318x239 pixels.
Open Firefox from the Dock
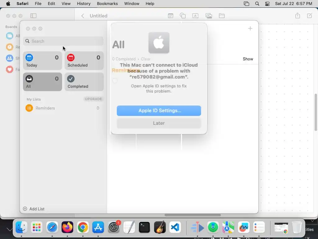point(67,227)
